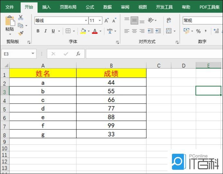Click the text orientation icon
Screen dimensions: 223x174
(x=151, y=20)
